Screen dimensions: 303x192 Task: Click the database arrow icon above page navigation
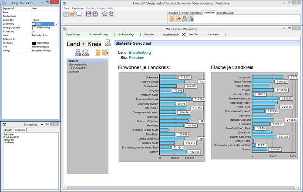pyautogui.click(x=105, y=53)
